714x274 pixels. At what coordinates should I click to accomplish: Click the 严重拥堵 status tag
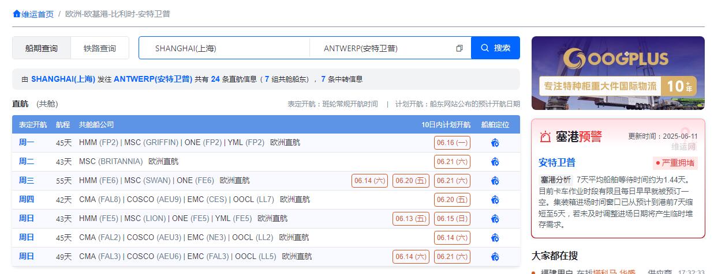675,163
